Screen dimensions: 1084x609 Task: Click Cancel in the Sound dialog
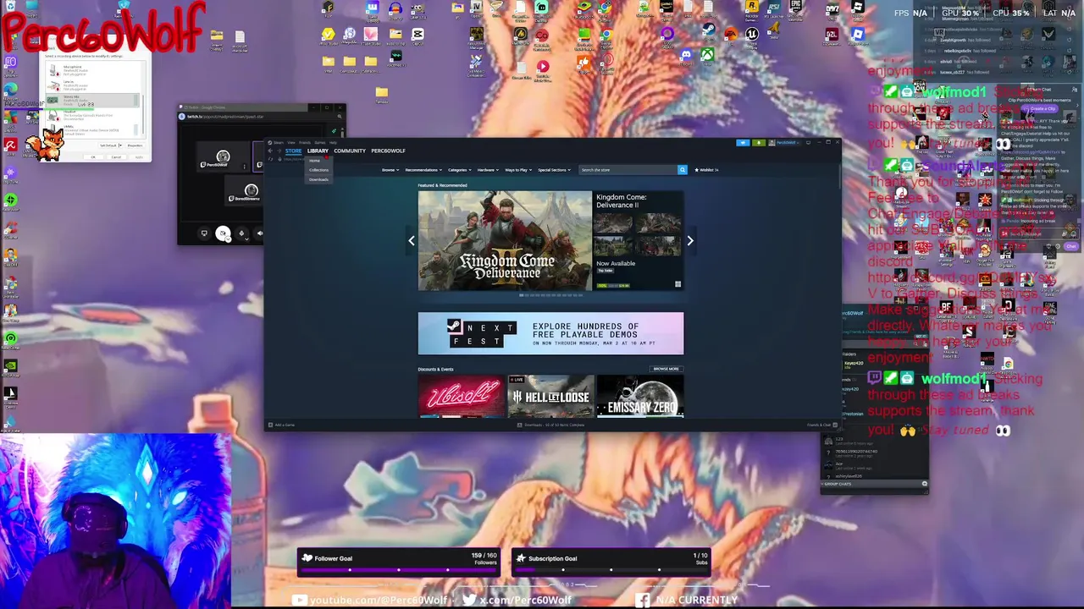coord(116,157)
